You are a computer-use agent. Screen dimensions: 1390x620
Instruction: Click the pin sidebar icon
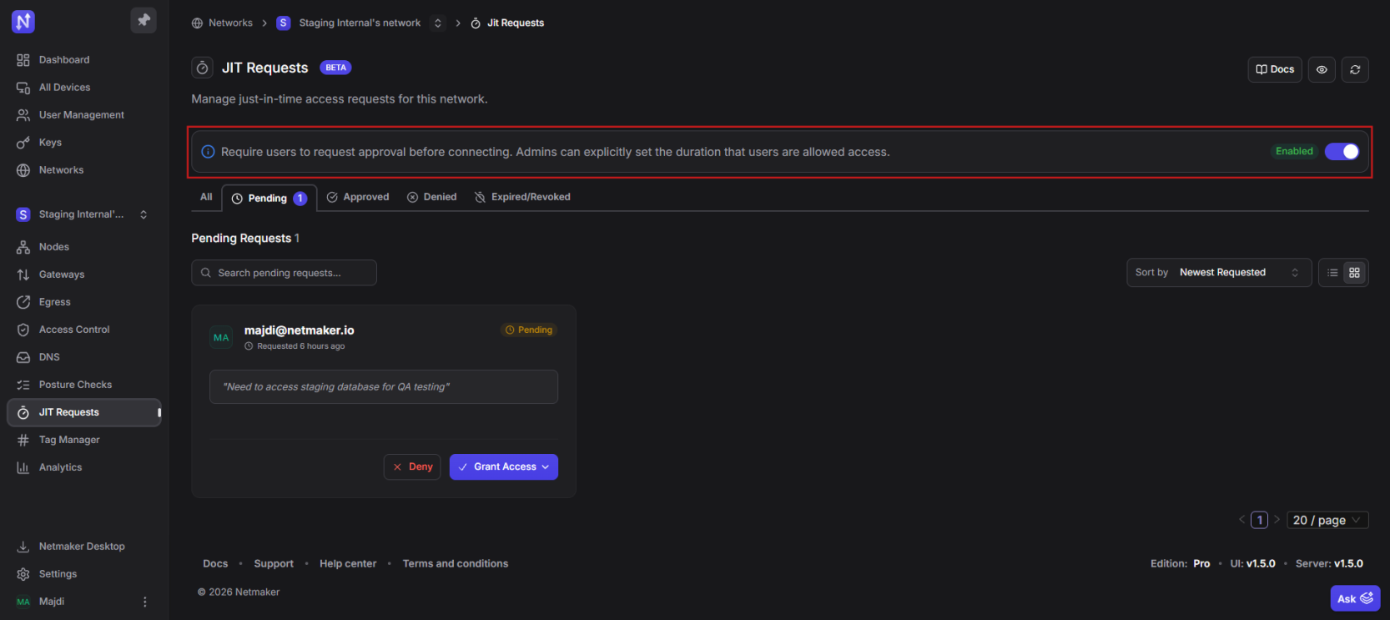pos(144,20)
